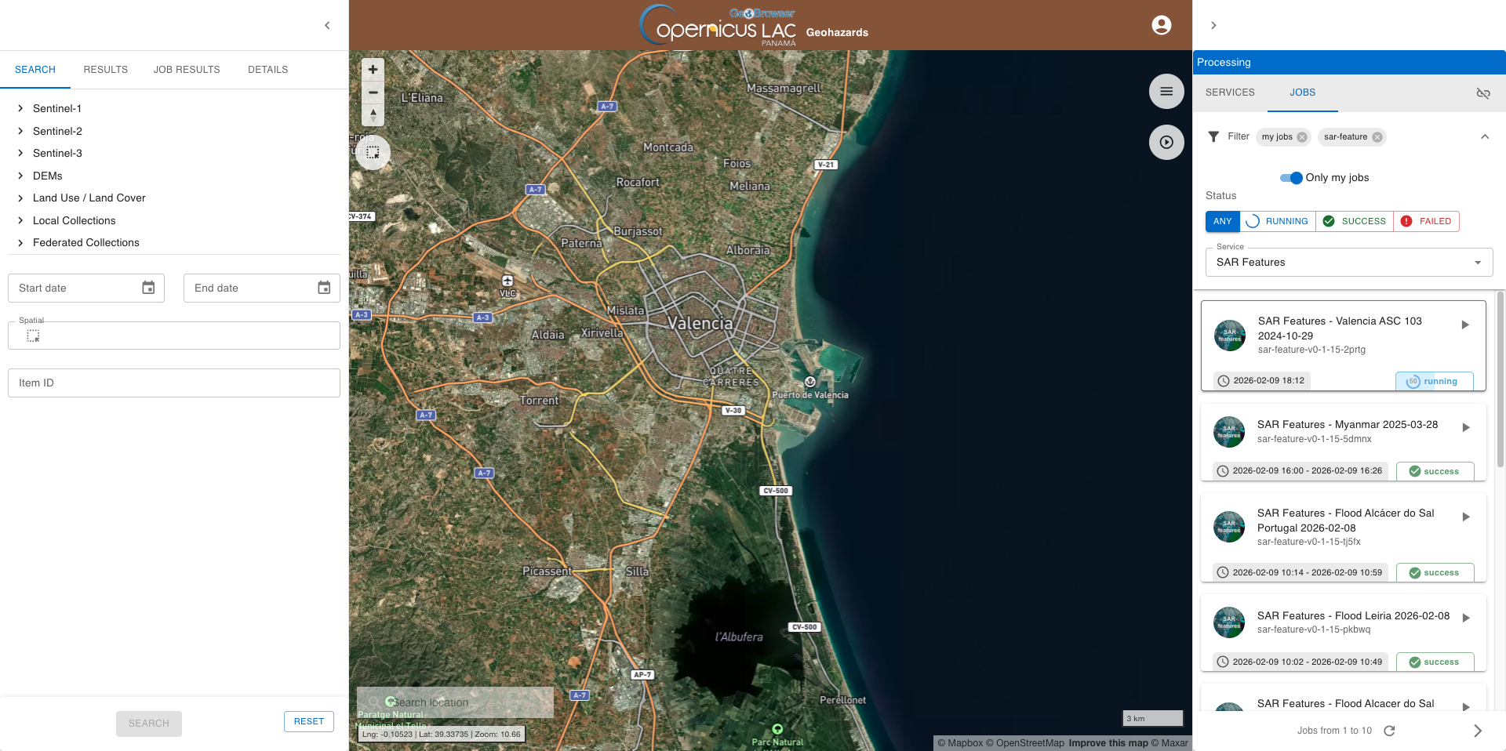Open the SAR Features service dropdown
The height and width of the screenshot is (751, 1506).
pyautogui.click(x=1348, y=263)
